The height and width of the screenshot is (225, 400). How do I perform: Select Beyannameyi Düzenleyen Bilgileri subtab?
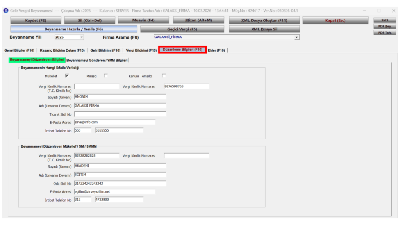(x=37, y=60)
